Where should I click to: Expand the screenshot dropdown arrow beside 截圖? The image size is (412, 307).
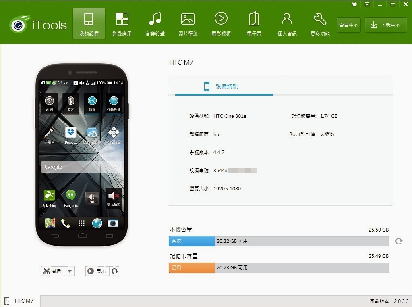69,271
